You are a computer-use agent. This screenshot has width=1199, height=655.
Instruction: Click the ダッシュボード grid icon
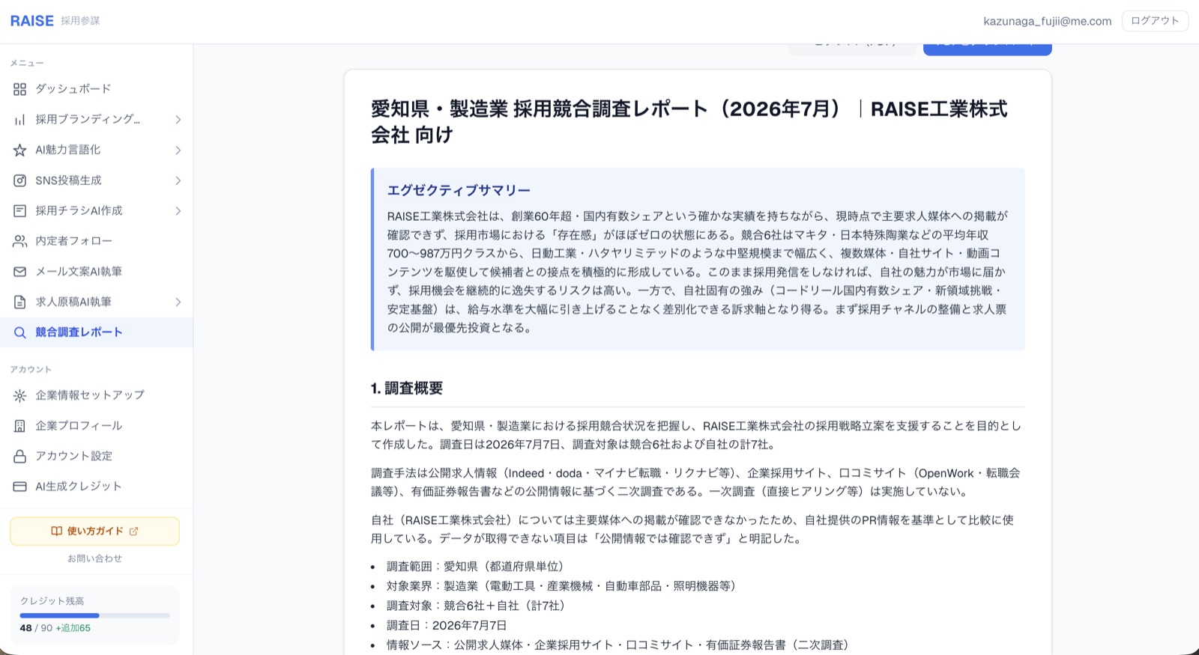[20, 89]
